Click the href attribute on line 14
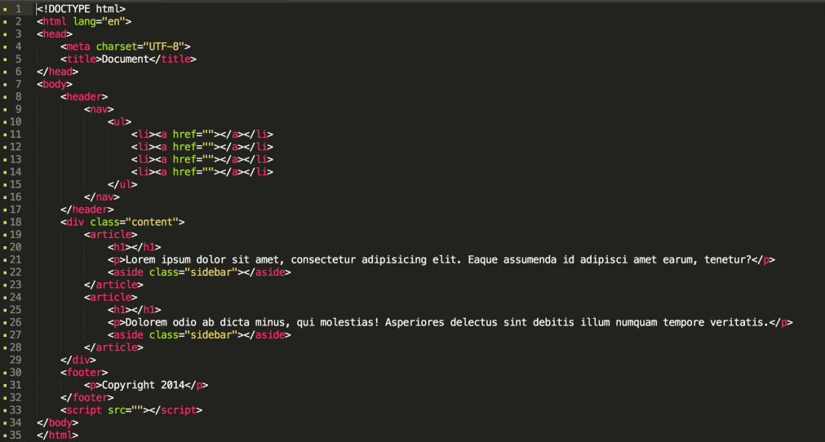 click(x=193, y=172)
